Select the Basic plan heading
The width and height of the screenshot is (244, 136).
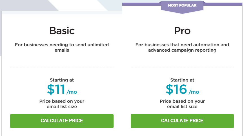click(62, 31)
